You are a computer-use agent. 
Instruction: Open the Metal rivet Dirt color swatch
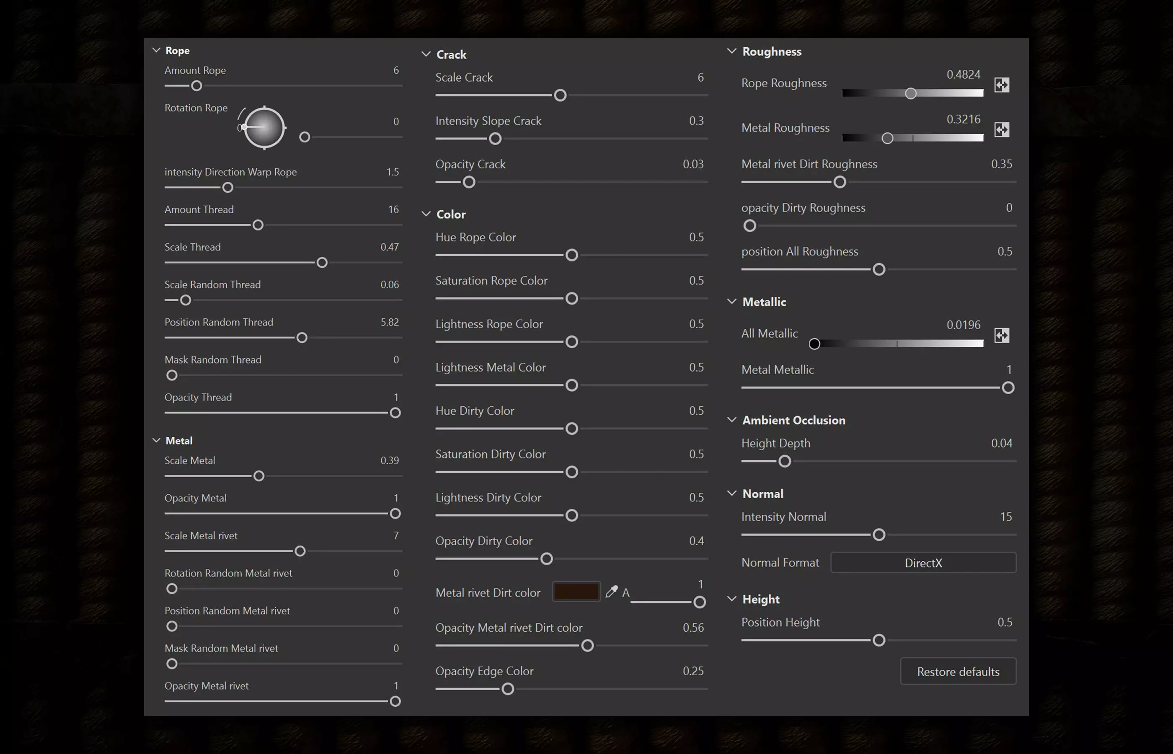pyautogui.click(x=576, y=592)
